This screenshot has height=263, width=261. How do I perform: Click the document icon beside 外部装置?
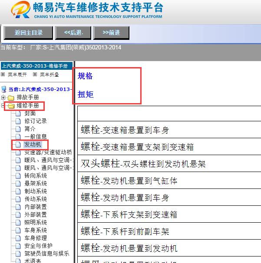tap(18, 215)
